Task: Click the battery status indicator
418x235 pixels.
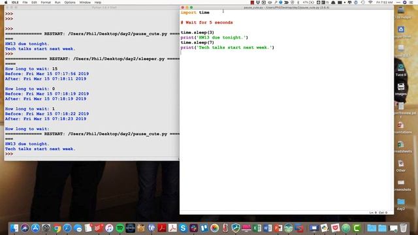Action: click(308, 3)
